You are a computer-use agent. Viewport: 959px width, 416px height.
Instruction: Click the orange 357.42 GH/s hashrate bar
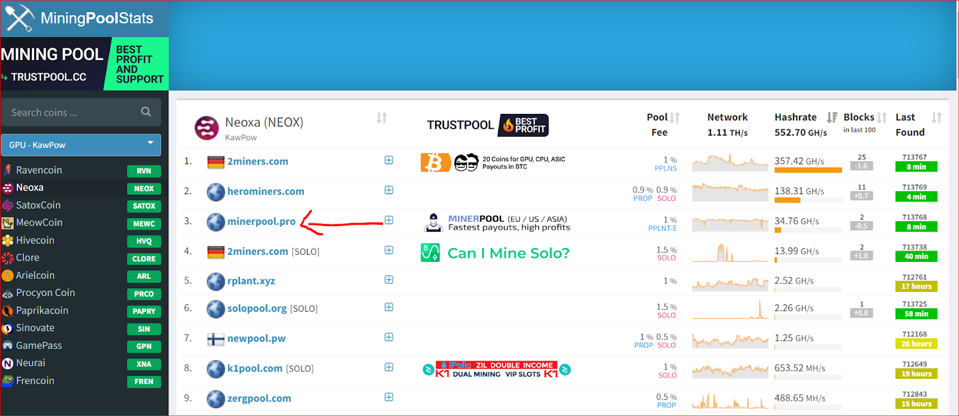click(808, 170)
